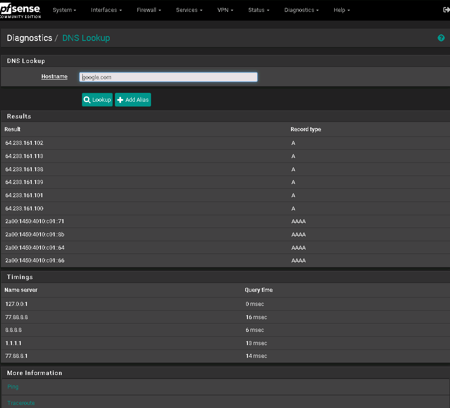Click the AAAA record type for 2a00:1450:4010:c01::71
This screenshot has width=450, height=408.
coord(299,221)
